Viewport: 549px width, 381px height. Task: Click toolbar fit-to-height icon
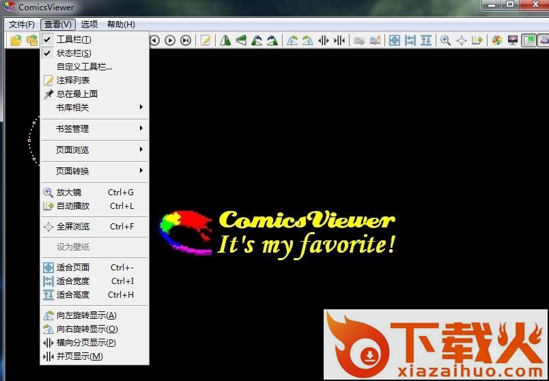click(x=426, y=40)
